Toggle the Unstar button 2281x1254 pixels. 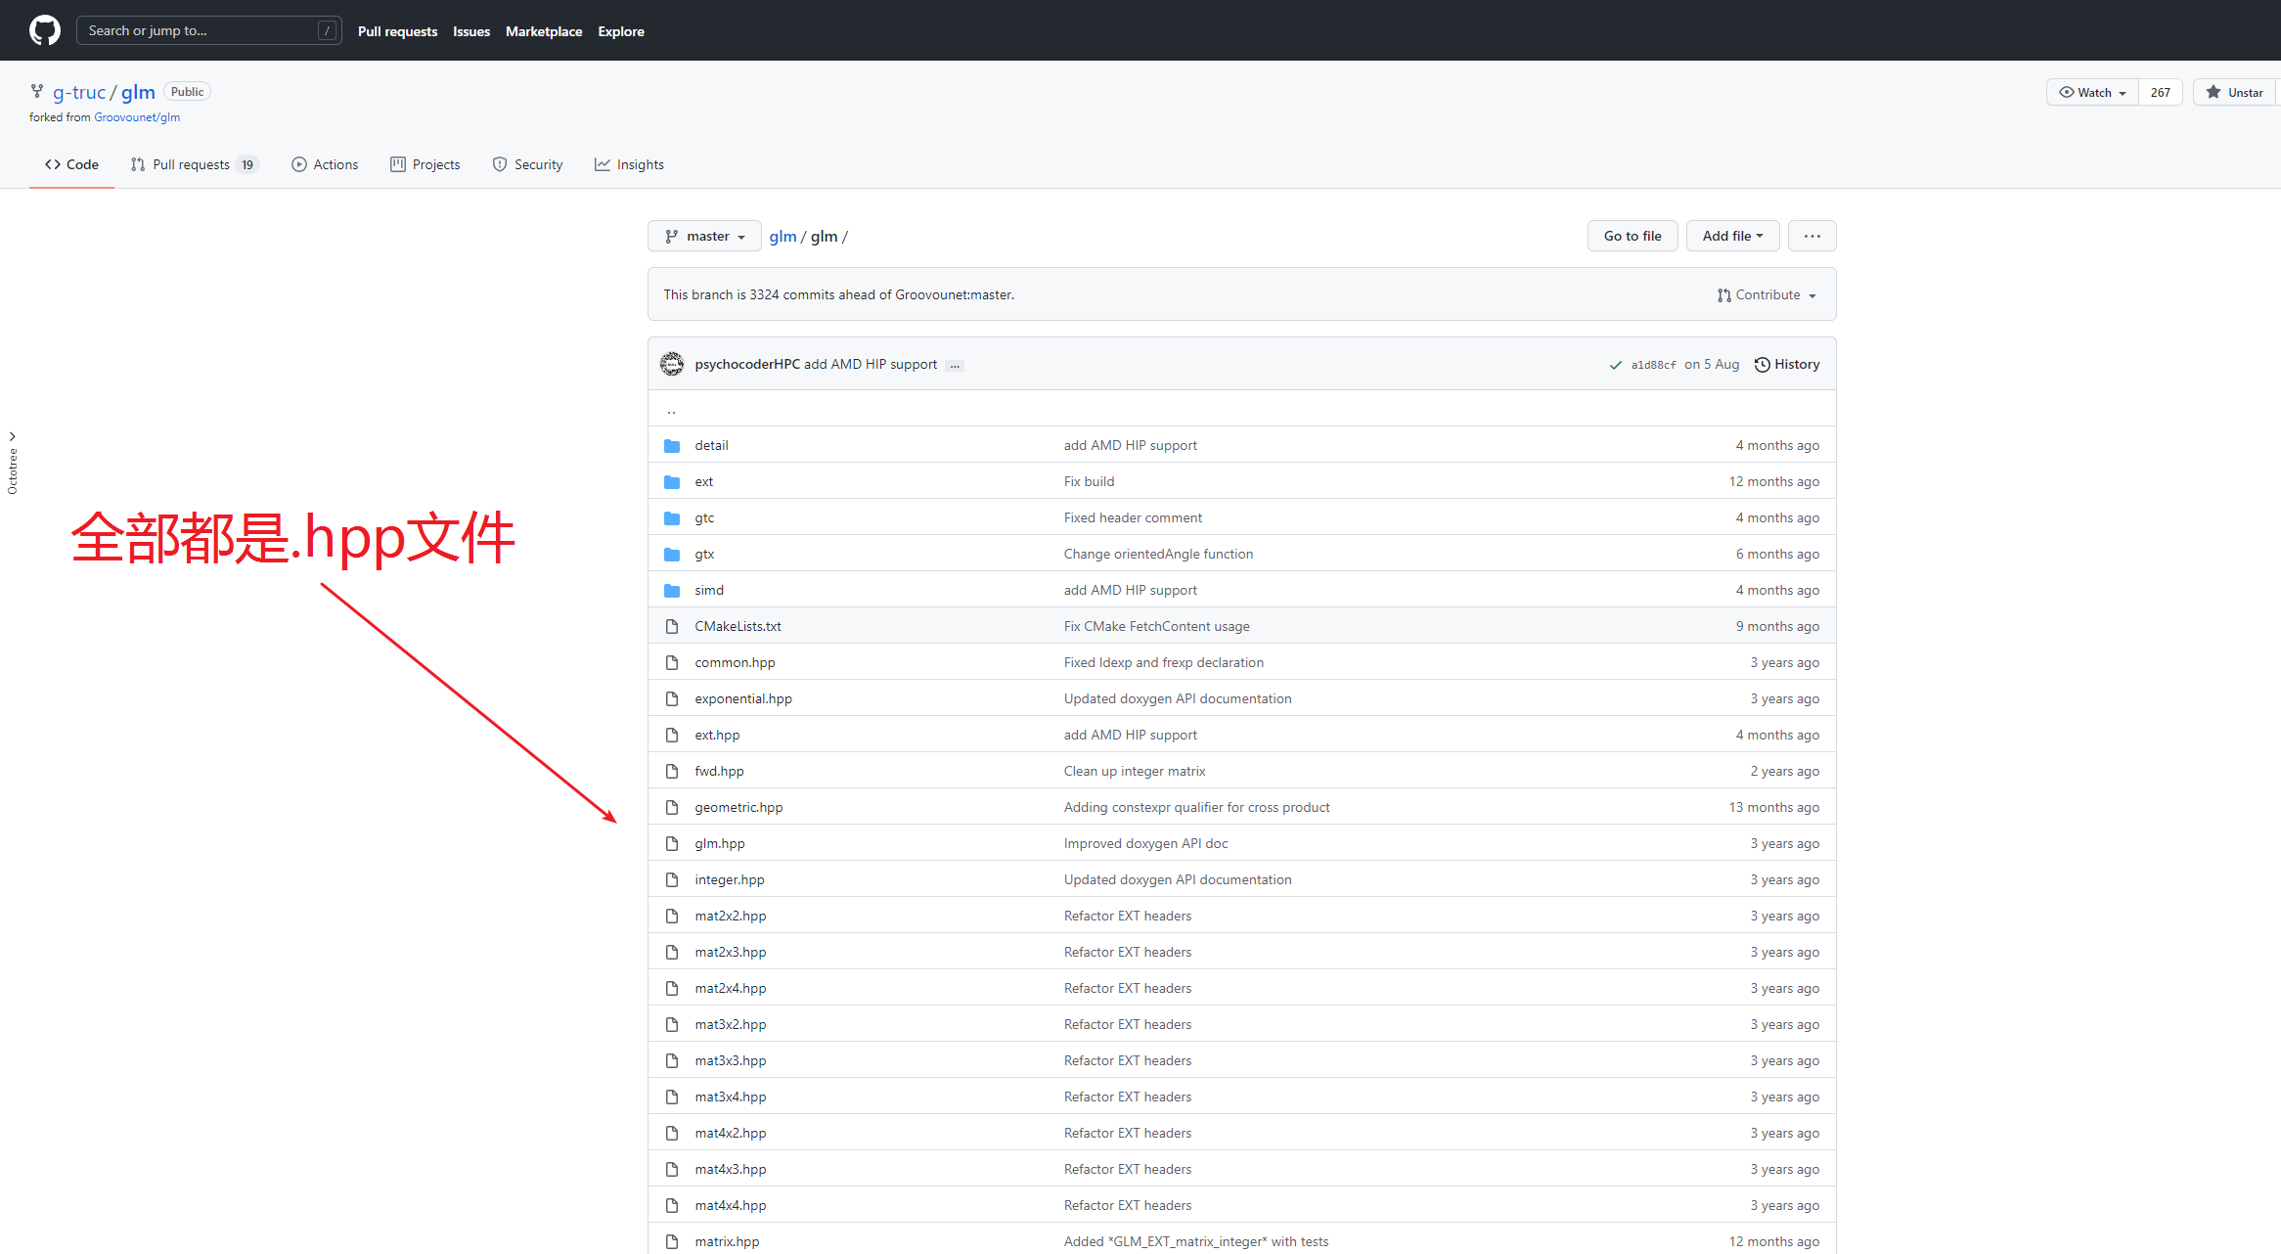2235,92
